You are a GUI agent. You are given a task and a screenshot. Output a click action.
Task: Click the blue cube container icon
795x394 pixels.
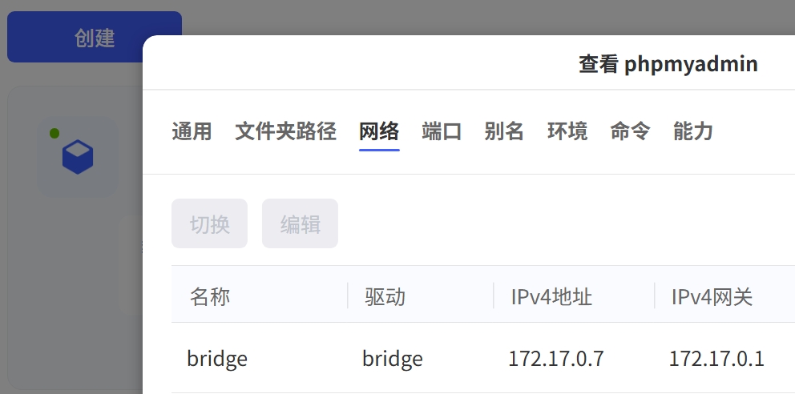click(78, 157)
